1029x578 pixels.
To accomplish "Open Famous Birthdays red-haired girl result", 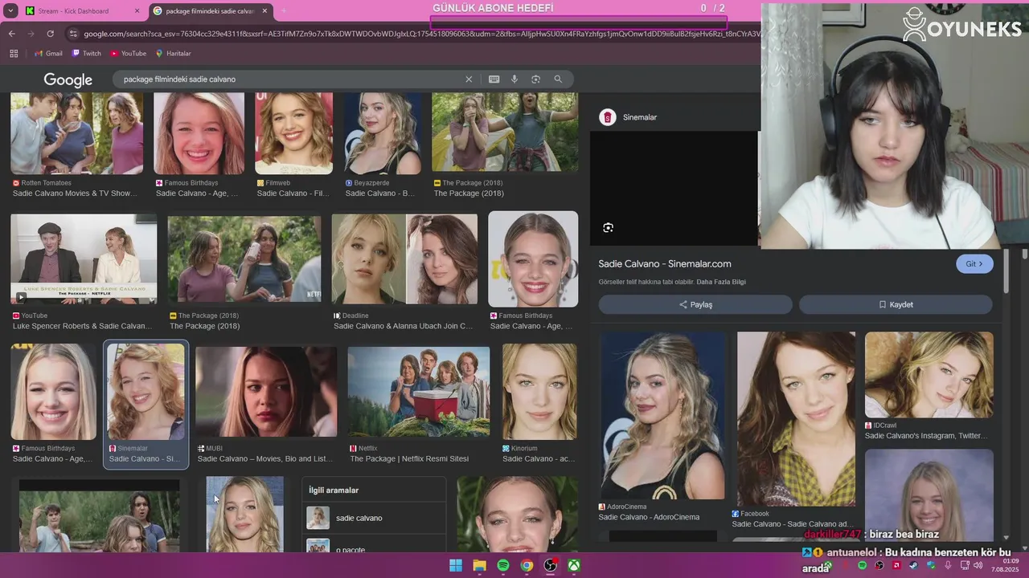I will (199, 145).
